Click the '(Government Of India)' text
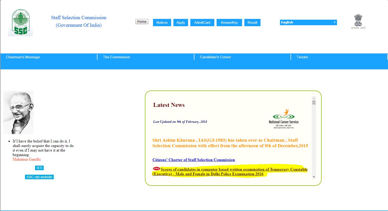Viewport: 388px width, 211px height. 79,25
